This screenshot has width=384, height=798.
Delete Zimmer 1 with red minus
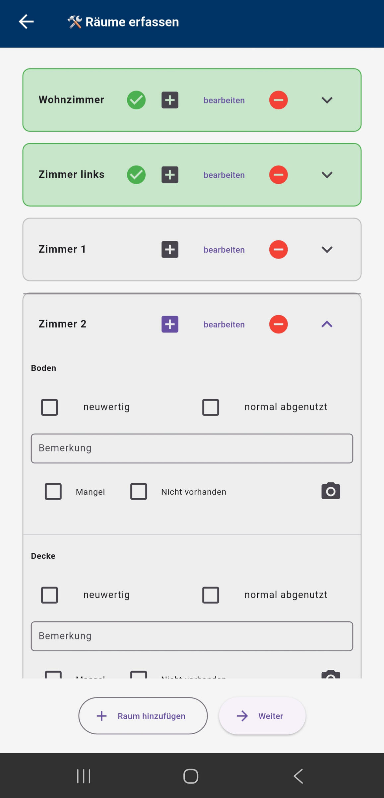tap(278, 249)
